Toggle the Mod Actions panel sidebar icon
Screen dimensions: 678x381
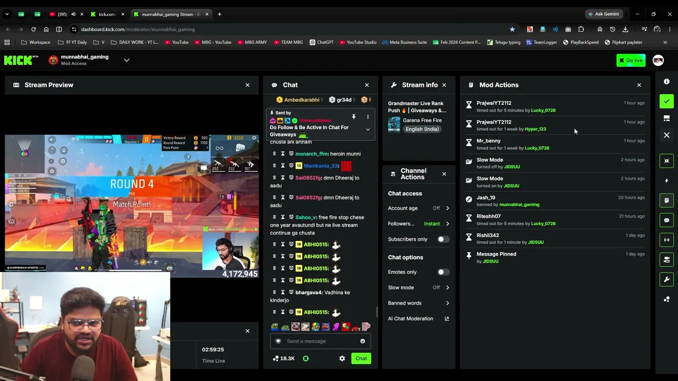pyautogui.click(x=666, y=201)
